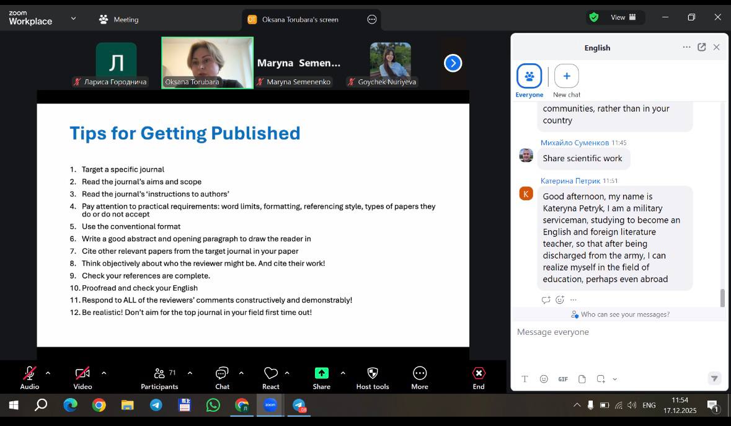Image resolution: width=731 pixels, height=426 pixels.
Task: Click 'Who can see your messages?' link
Action: pyautogui.click(x=624, y=314)
